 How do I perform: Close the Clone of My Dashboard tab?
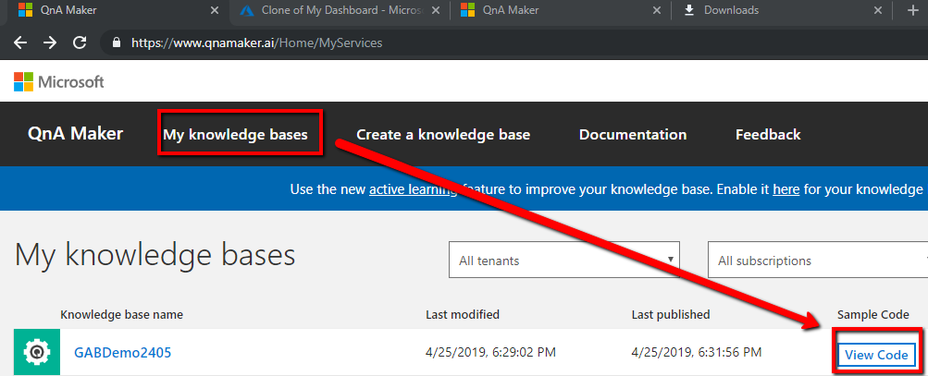click(436, 10)
